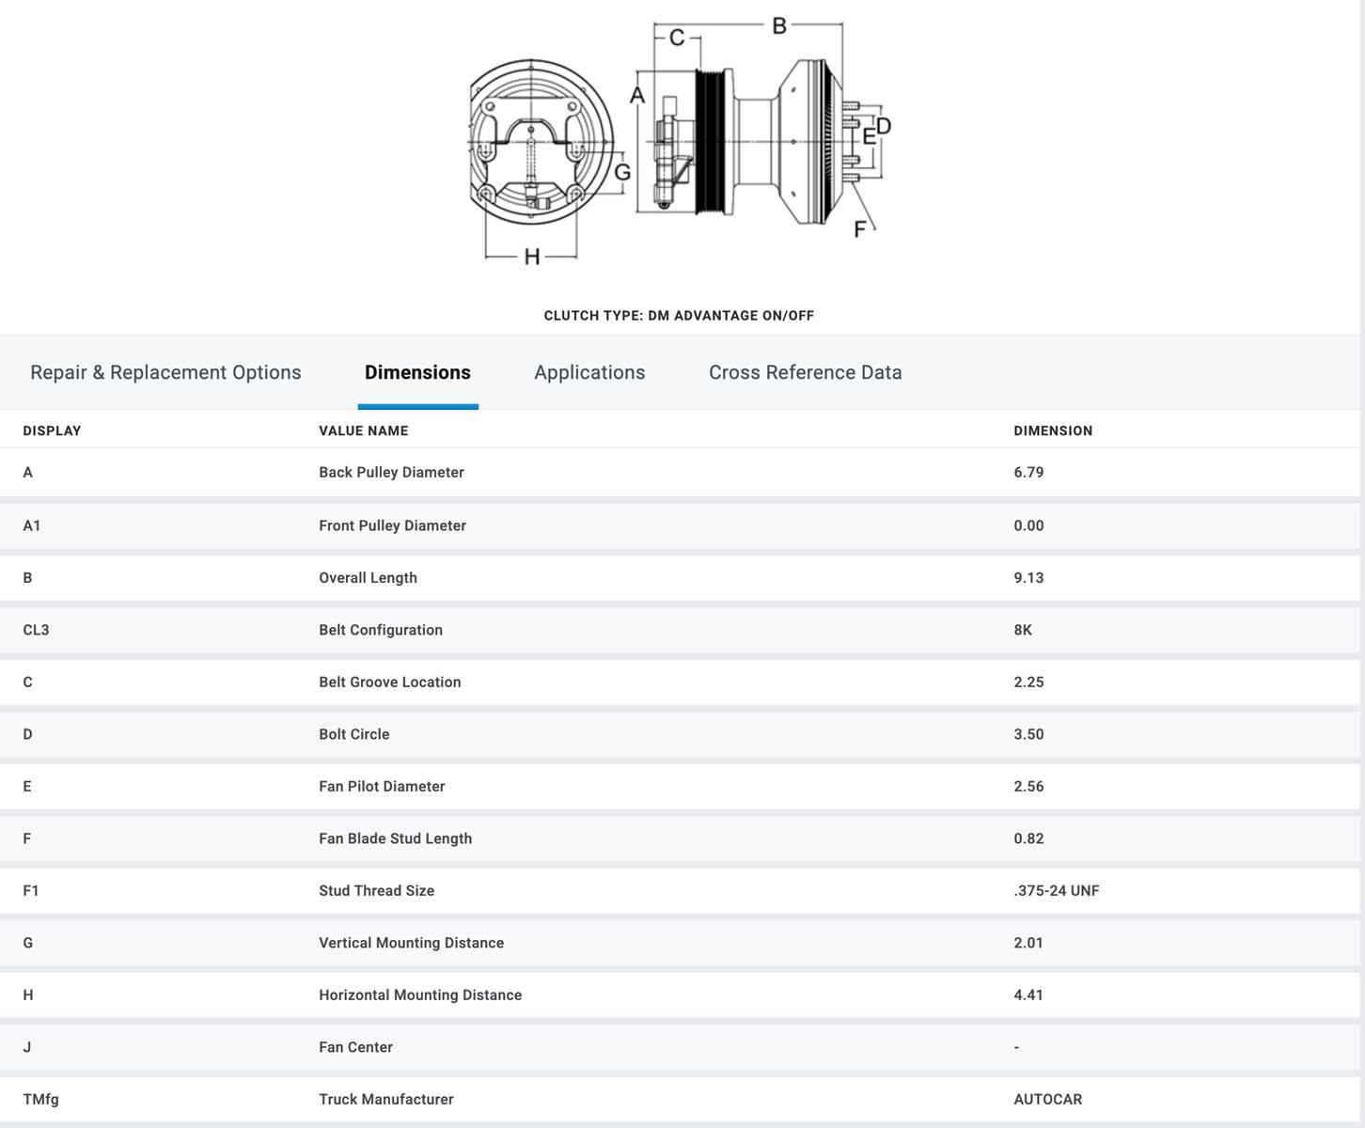Viewport: 1365px width, 1128px height.
Task: Click the Fan Pilot Diameter row label
Action: click(x=382, y=787)
